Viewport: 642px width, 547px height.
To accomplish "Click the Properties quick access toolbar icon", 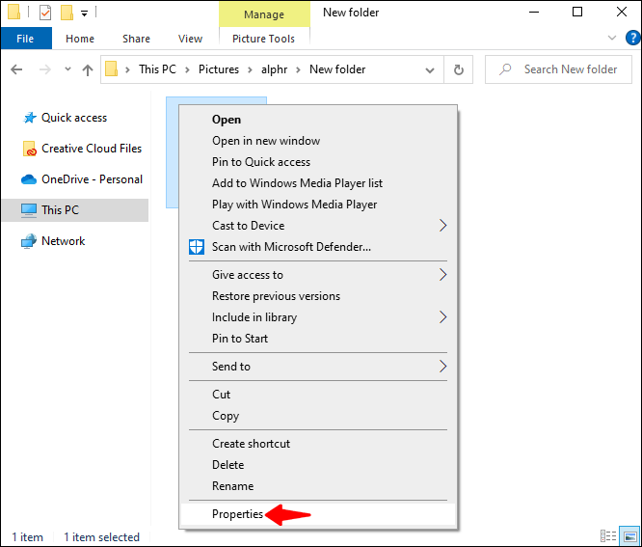I will pos(45,13).
